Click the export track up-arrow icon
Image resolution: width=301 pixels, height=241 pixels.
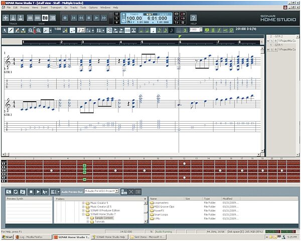click(21, 18)
